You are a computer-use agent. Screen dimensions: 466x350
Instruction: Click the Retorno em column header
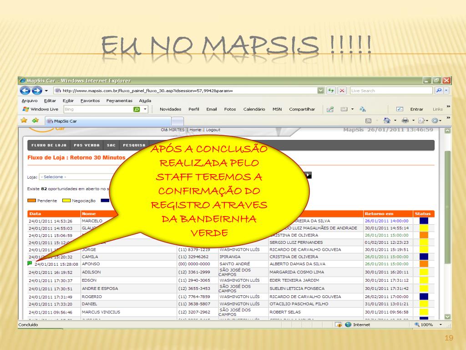click(x=388, y=214)
